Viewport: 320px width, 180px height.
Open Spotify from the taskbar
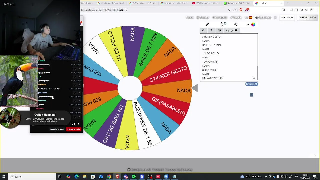134,177
